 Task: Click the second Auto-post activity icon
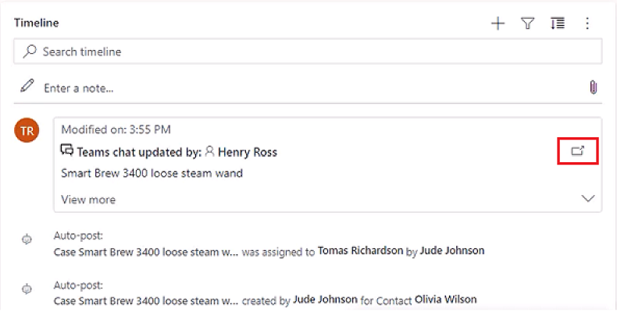click(x=27, y=289)
